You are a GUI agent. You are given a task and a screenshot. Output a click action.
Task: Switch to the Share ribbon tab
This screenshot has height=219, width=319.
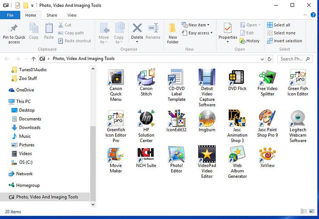[x=51, y=15]
